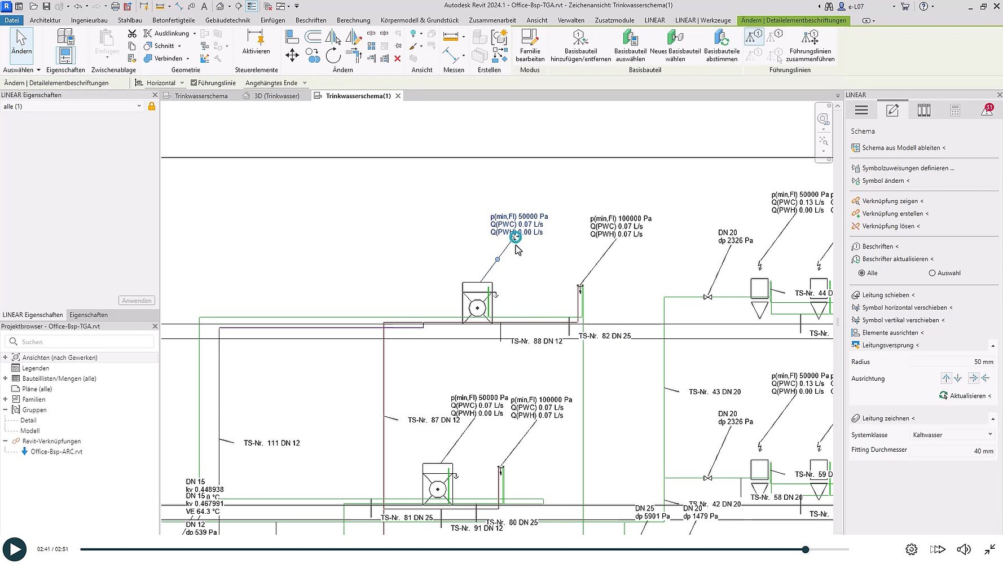Click the Aktualisieren button
This screenshot has width=1003, height=564.
pyautogui.click(x=966, y=396)
